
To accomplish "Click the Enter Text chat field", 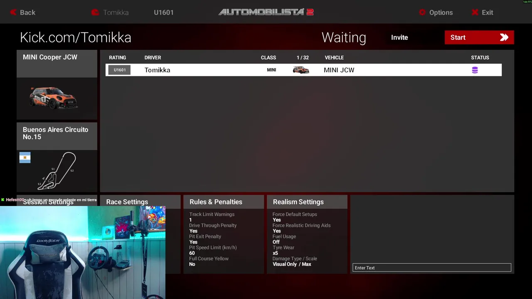I will point(432,268).
